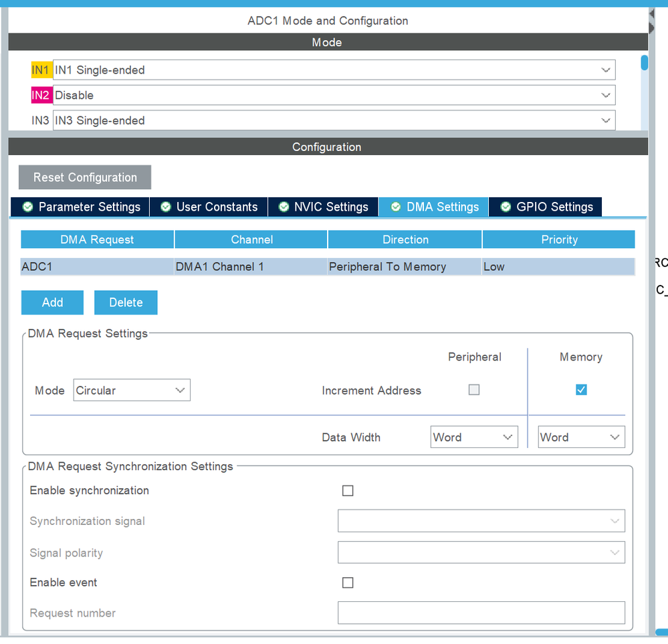The height and width of the screenshot is (644, 668).
Task: Click the Direction column header
Action: (405, 239)
